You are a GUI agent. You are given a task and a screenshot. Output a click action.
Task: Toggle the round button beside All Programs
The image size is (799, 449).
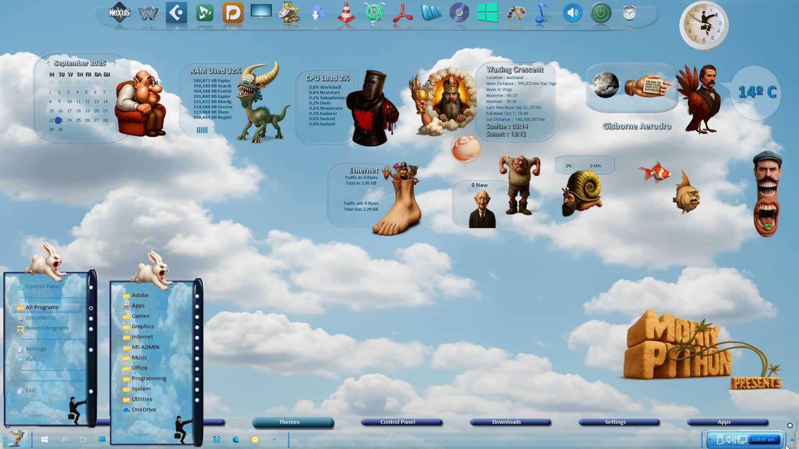pyautogui.click(x=91, y=308)
